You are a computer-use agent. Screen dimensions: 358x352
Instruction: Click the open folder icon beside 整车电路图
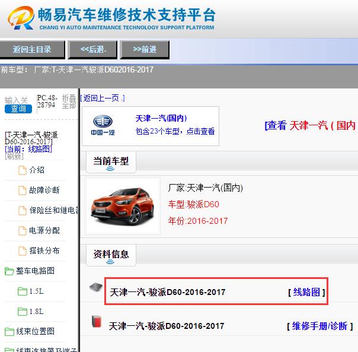coord(9,271)
